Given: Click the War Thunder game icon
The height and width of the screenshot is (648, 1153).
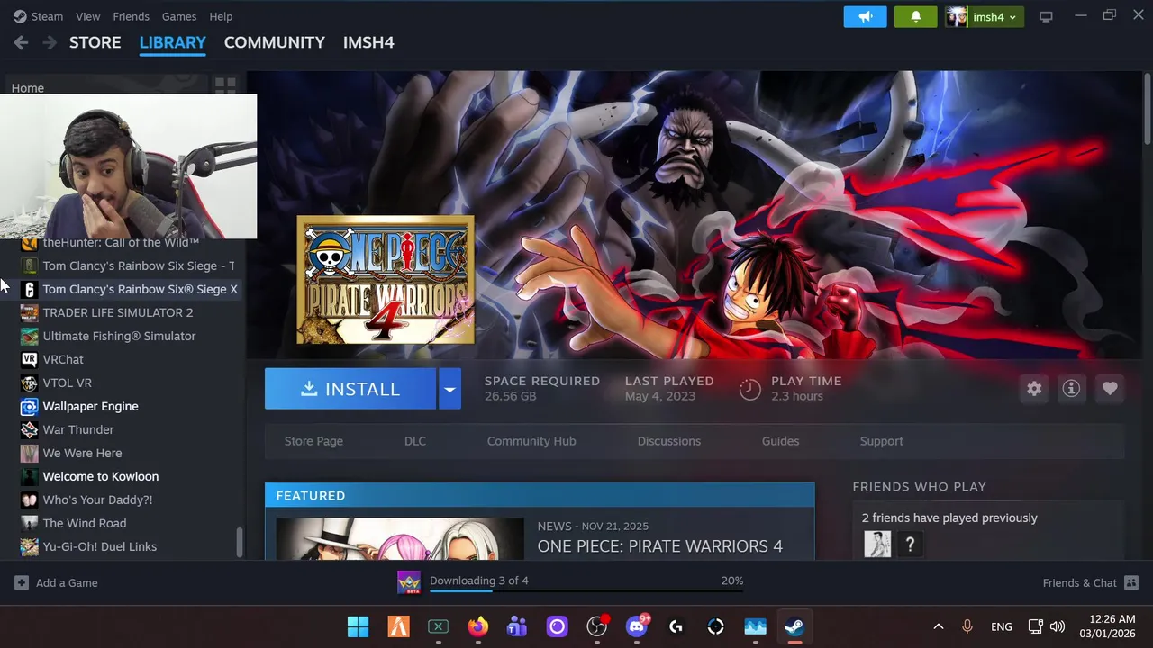Looking at the screenshot, I should pos(29,429).
